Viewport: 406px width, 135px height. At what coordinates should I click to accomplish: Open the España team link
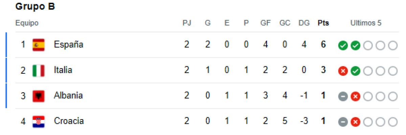point(68,45)
